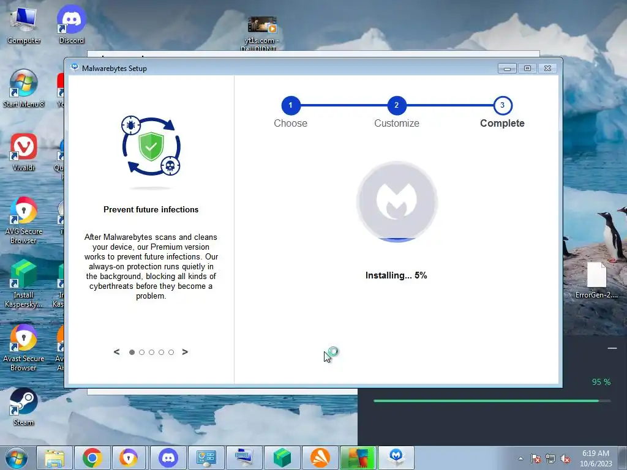Select the fifth carousel dot
Screen dimensions: 627x470
(171, 352)
